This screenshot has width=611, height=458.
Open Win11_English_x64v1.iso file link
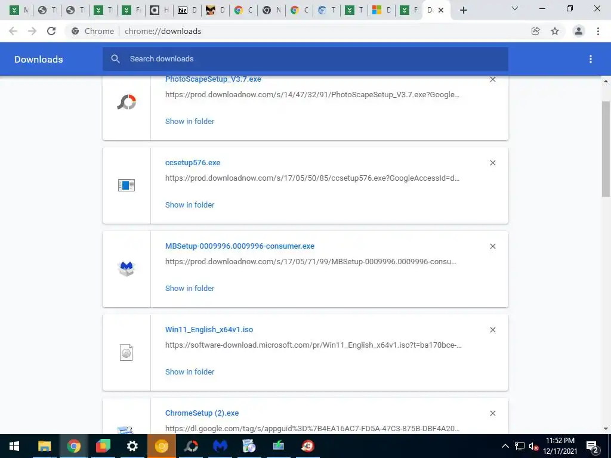pos(209,330)
